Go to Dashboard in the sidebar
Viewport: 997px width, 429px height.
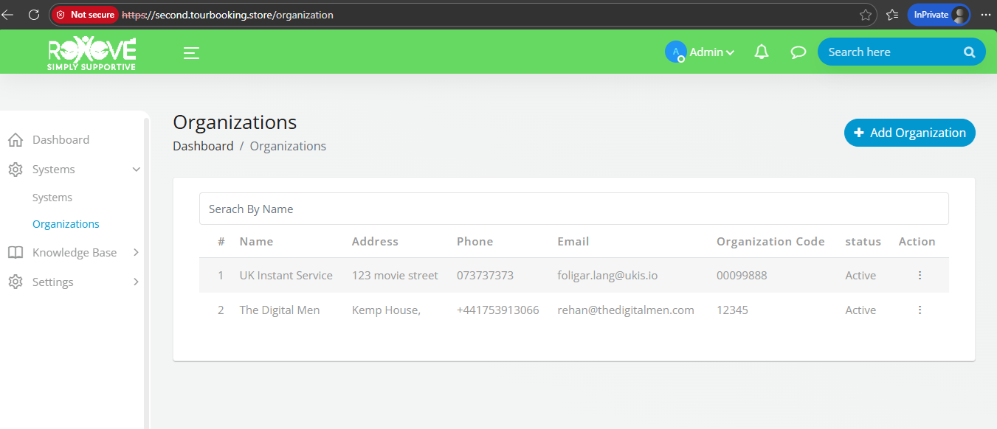click(61, 140)
